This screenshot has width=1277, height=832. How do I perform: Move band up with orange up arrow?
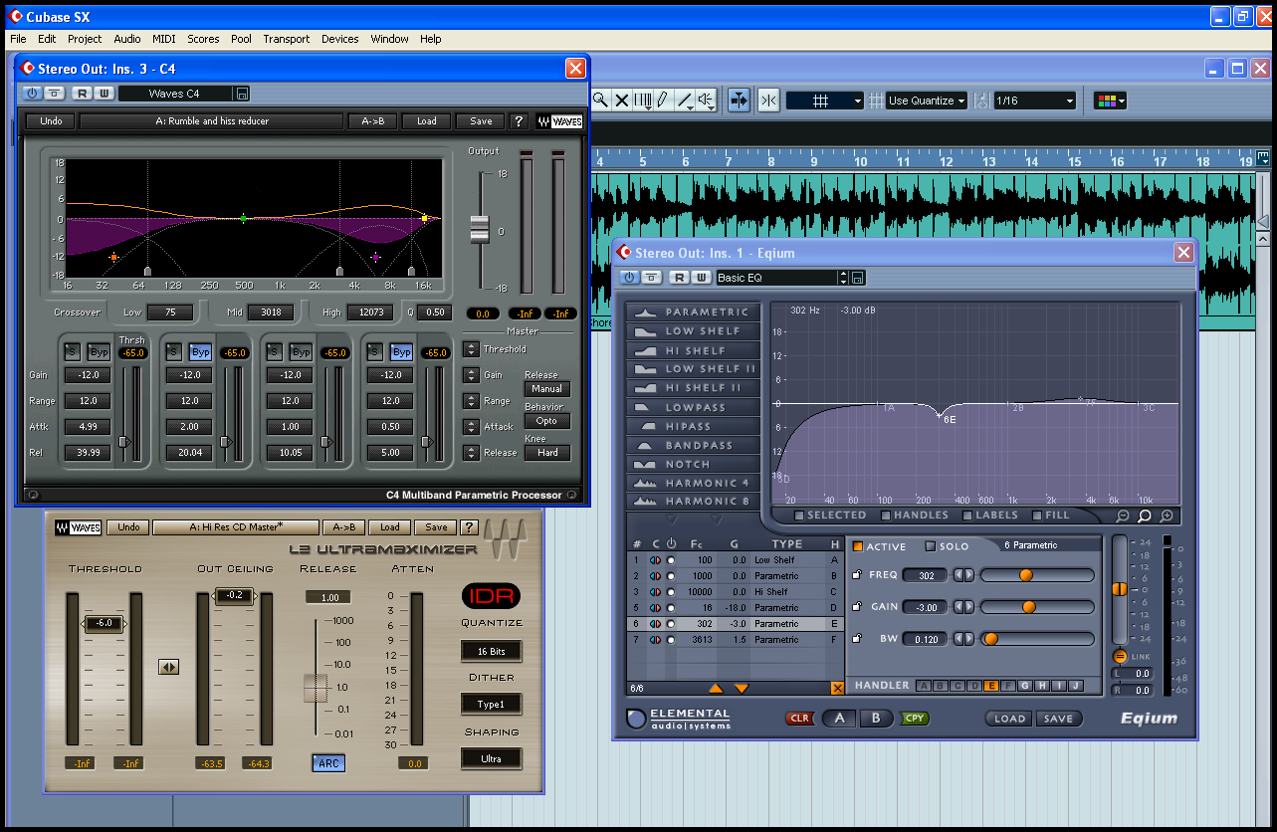716,689
